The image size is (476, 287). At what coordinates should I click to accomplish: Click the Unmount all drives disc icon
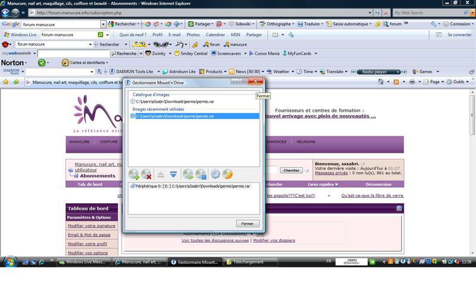[x=201, y=174]
